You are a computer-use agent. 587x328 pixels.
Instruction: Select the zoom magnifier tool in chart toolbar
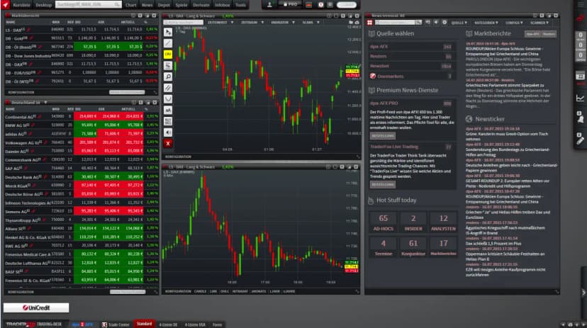168,77
